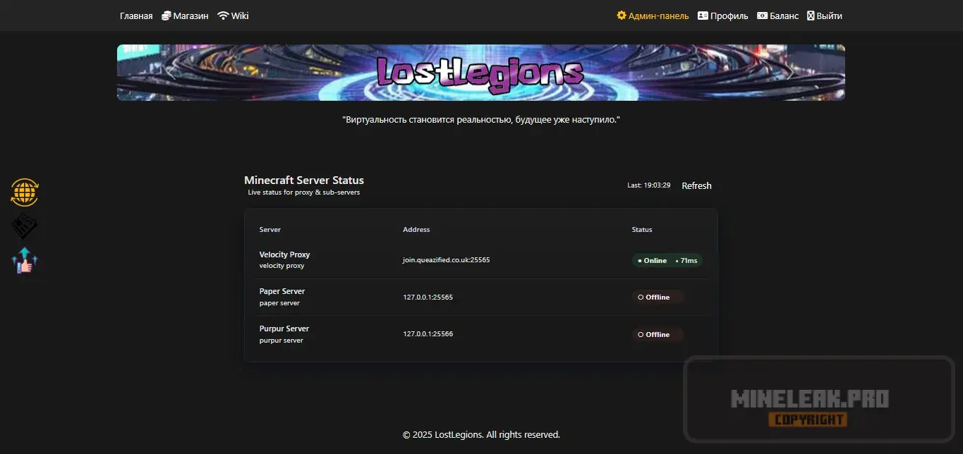The image size is (963, 454).
Task: Open the Wiki navigation link
Action: (x=240, y=16)
